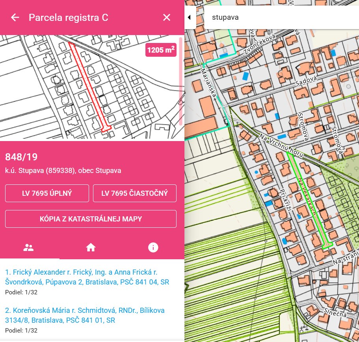This screenshot has width=359, height=342.
Task: Open LV 7695 ČIASTOČNÝ ownership document
Action: click(134, 193)
